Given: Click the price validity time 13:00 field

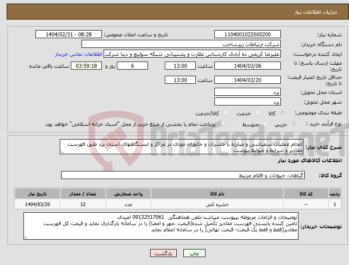Looking at the screenshot, I should (180, 80).
